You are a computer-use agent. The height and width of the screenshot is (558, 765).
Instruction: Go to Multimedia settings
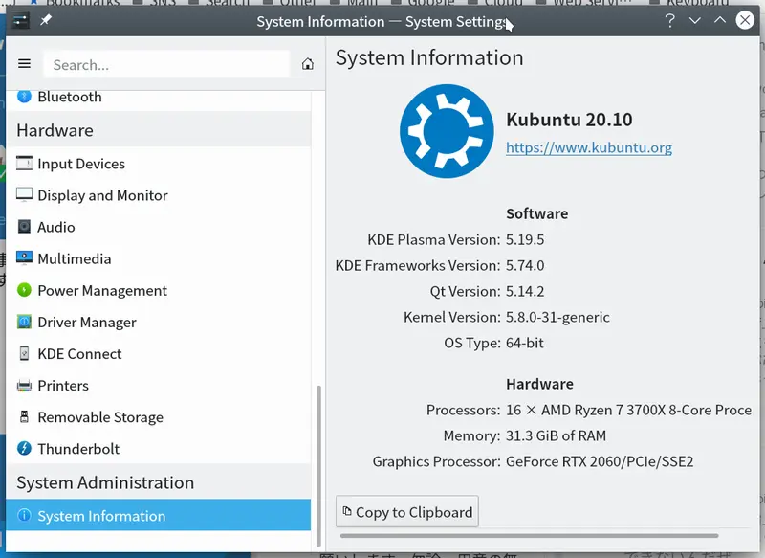pos(158,258)
